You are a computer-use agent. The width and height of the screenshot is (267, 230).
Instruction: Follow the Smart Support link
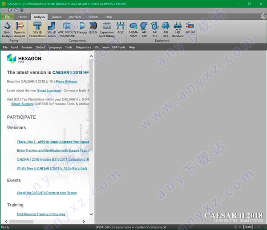click(x=22, y=104)
